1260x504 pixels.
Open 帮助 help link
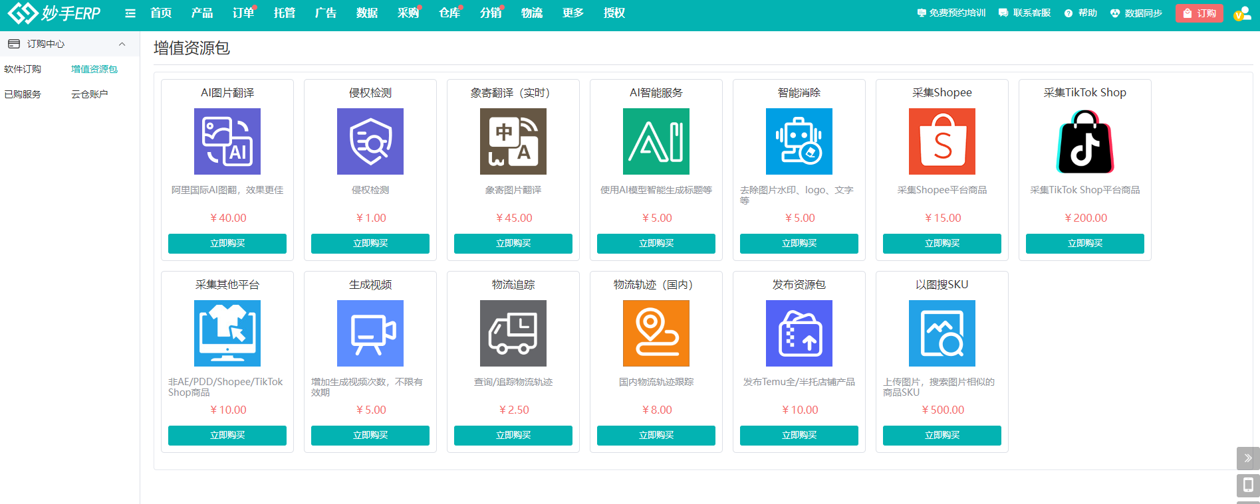(x=1081, y=13)
